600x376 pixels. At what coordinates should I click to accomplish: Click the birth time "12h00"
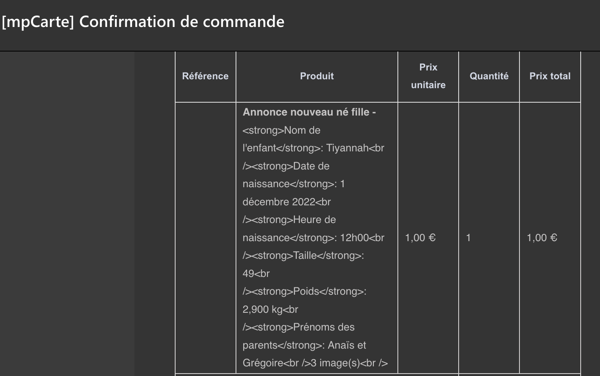click(x=354, y=238)
